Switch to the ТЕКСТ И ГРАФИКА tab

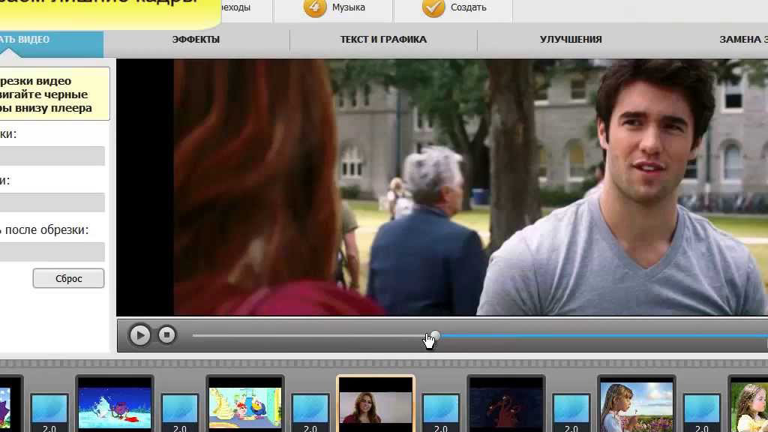point(383,40)
